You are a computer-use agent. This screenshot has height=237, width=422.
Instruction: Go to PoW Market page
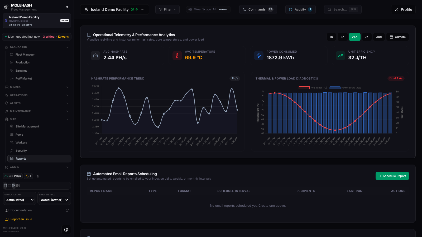tap(23, 78)
